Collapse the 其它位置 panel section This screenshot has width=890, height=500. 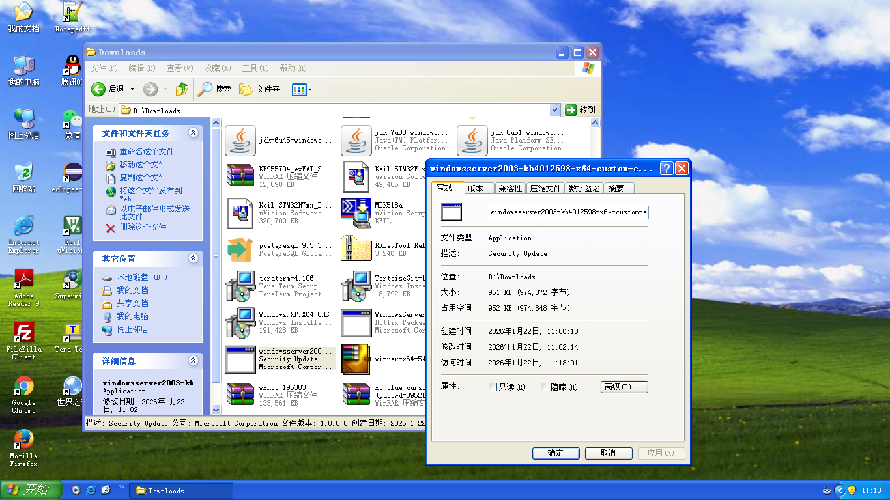coord(193,258)
